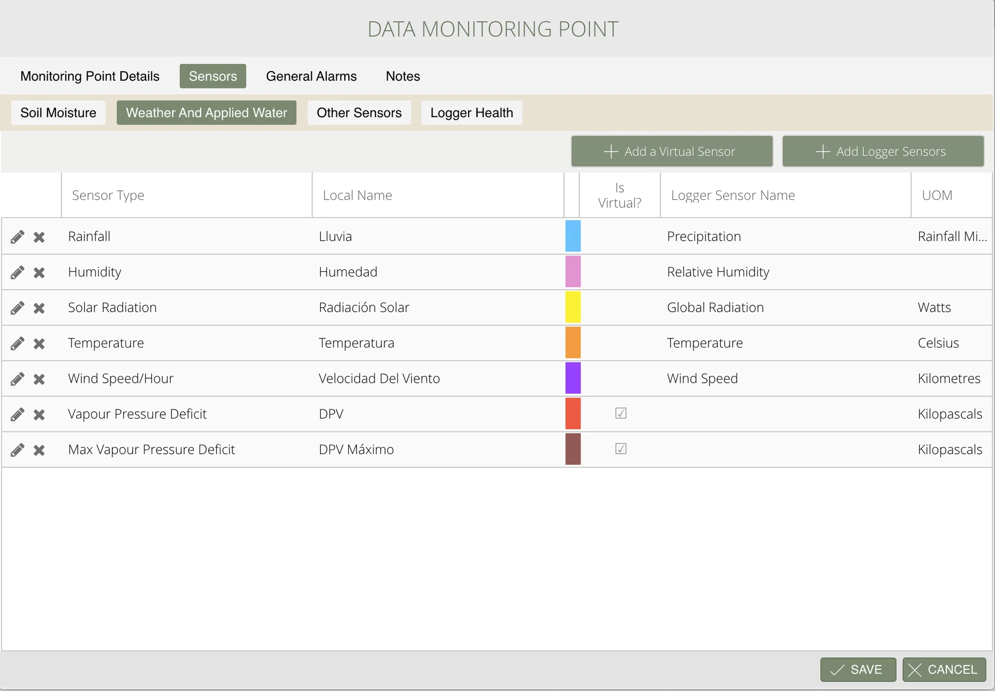995x691 pixels.
Task: Edit the Wind Speed/Hour sensor
Action: (x=17, y=379)
